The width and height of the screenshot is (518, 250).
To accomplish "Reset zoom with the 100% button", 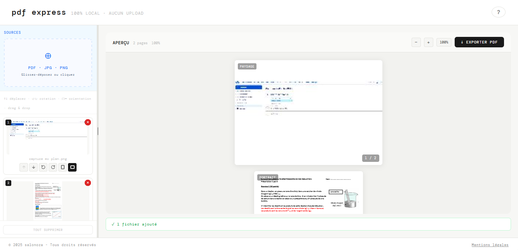I will coord(444,42).
